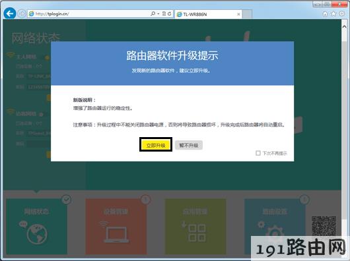Viewport: 350px width, 261px height.
Task: Open the 设备管理 tile with laptop icon
Action: click(x=116, y=226)
